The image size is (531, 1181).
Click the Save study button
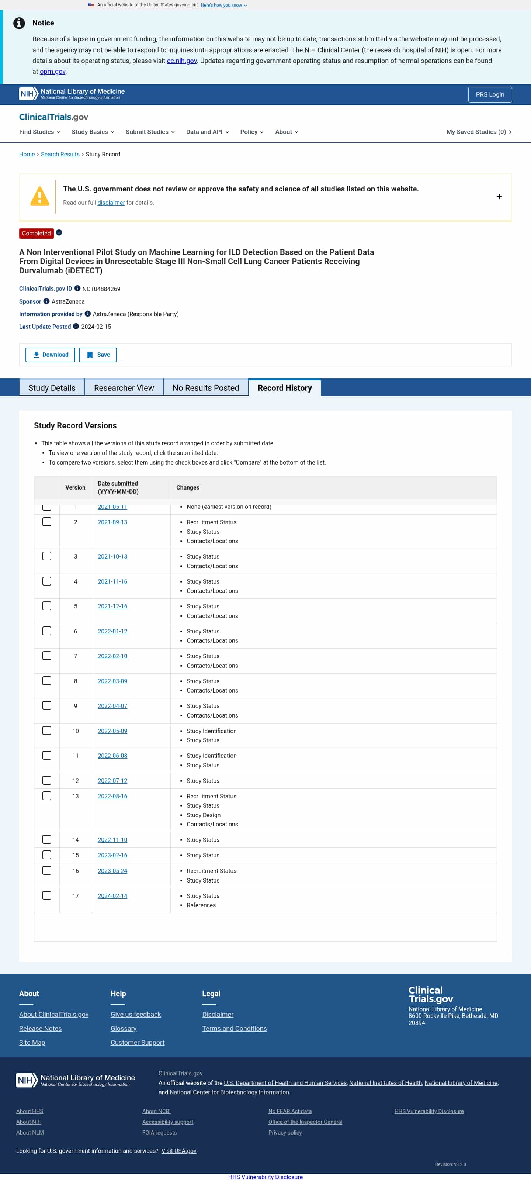98,355
